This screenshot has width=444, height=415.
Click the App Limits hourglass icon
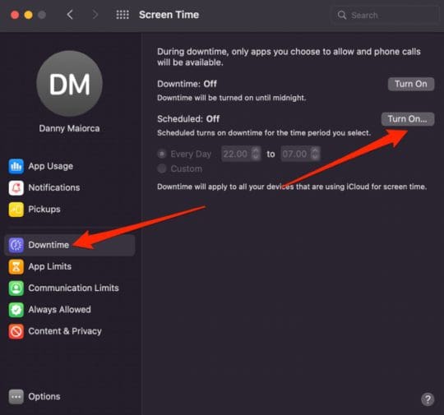point(16,266)
